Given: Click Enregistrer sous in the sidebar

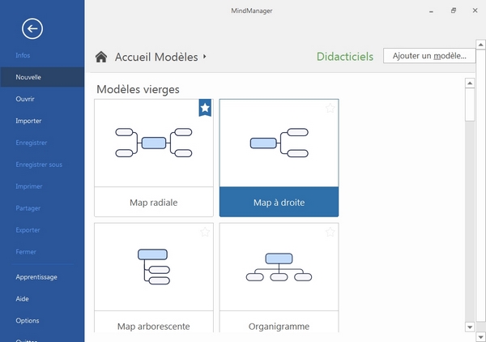Looking at the screenshot, I should point(39,165).
